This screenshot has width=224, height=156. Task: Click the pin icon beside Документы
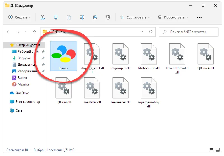point(43,65)
